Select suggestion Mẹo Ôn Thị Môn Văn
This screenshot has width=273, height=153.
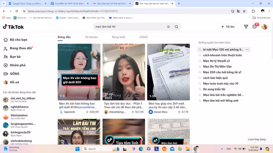[217, 67]
